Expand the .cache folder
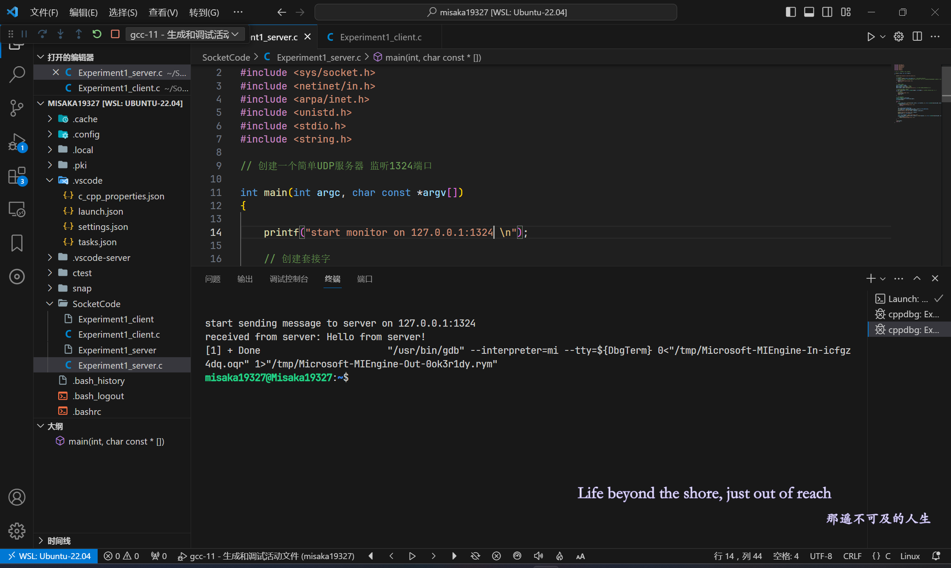 point(50,119)
